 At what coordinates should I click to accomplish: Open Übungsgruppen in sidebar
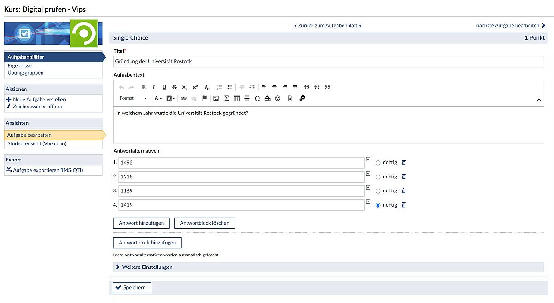(25, 73)
